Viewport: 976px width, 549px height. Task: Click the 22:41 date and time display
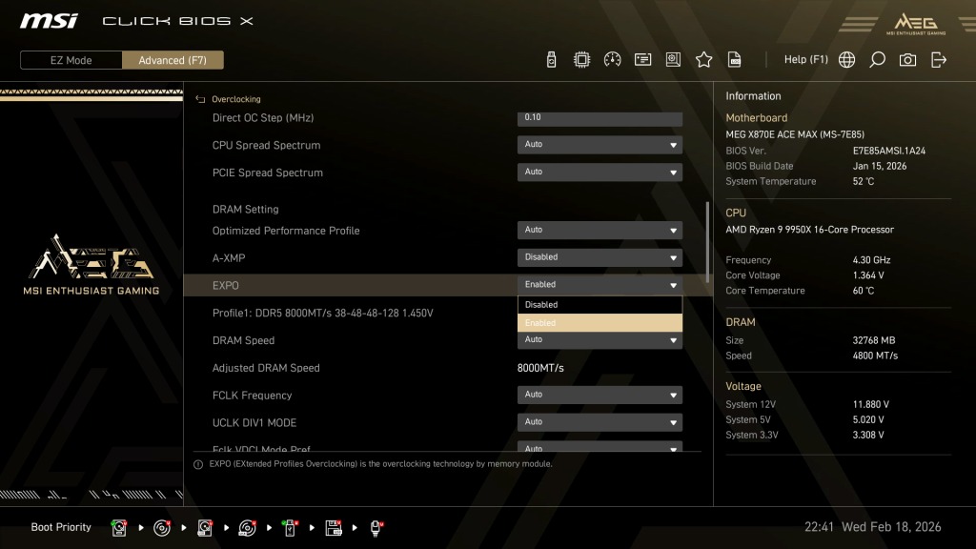point(873,526)
